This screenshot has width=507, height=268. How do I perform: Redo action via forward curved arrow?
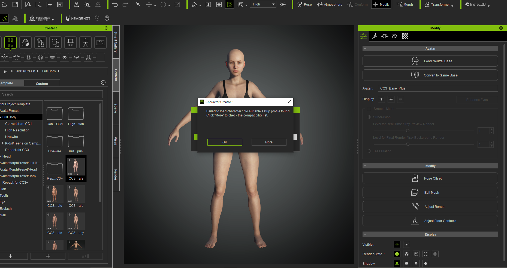pyautogui.click(x=125, y=4)
